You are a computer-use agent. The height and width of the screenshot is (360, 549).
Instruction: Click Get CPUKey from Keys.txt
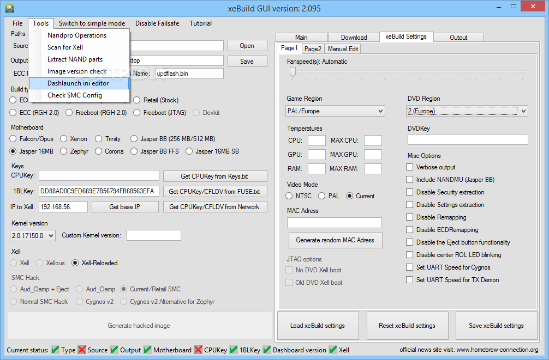pos(215,176)
